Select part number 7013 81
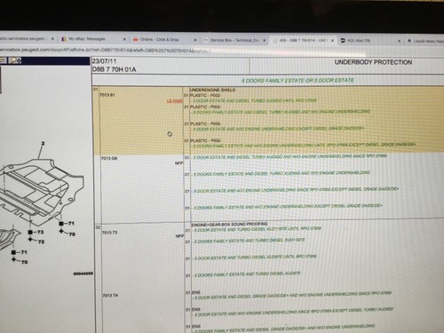 [107, 95]
